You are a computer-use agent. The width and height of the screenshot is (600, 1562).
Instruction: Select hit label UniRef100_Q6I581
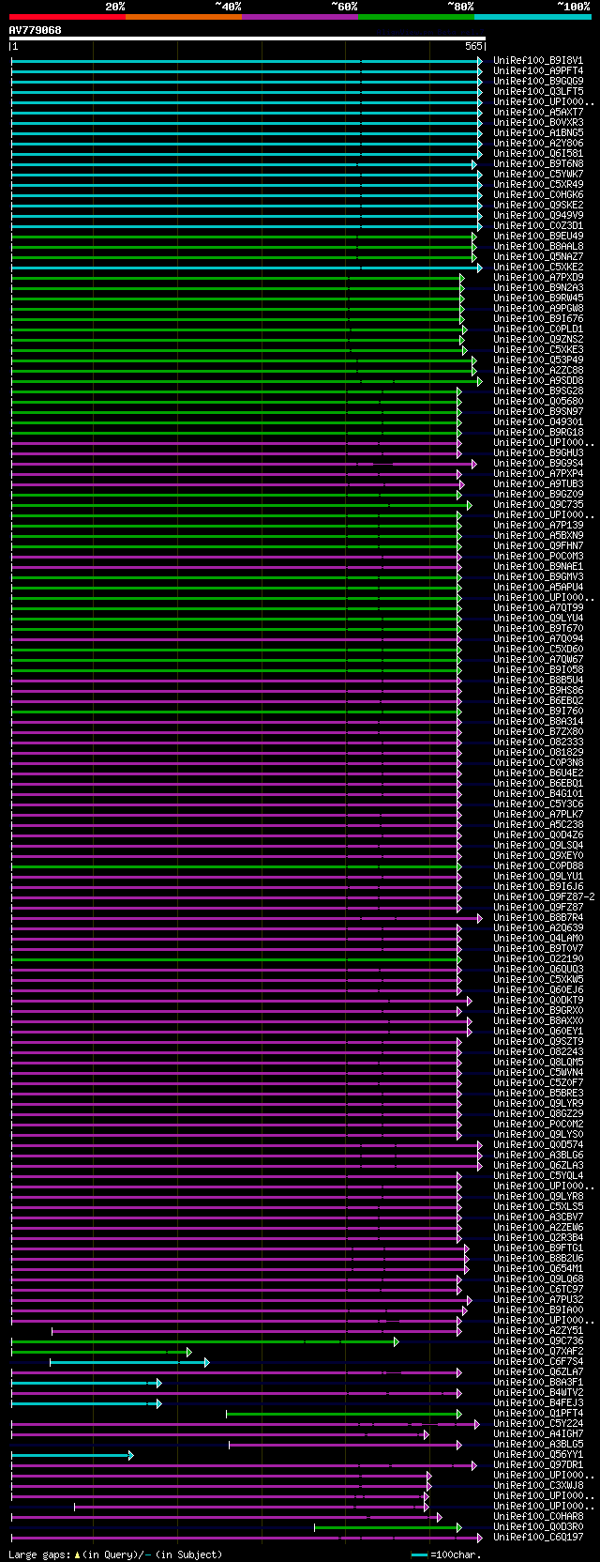538,154
